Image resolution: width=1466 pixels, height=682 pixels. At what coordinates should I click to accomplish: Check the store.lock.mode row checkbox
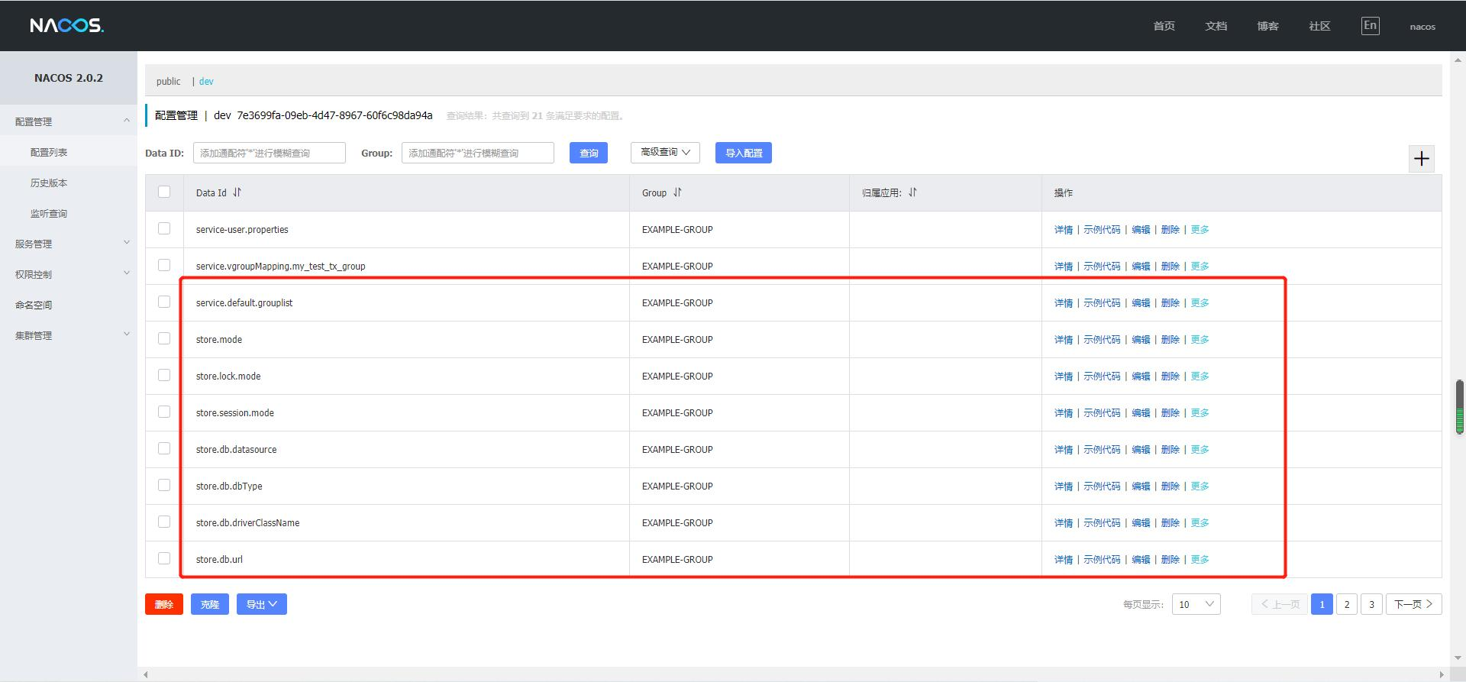(164, 375)
